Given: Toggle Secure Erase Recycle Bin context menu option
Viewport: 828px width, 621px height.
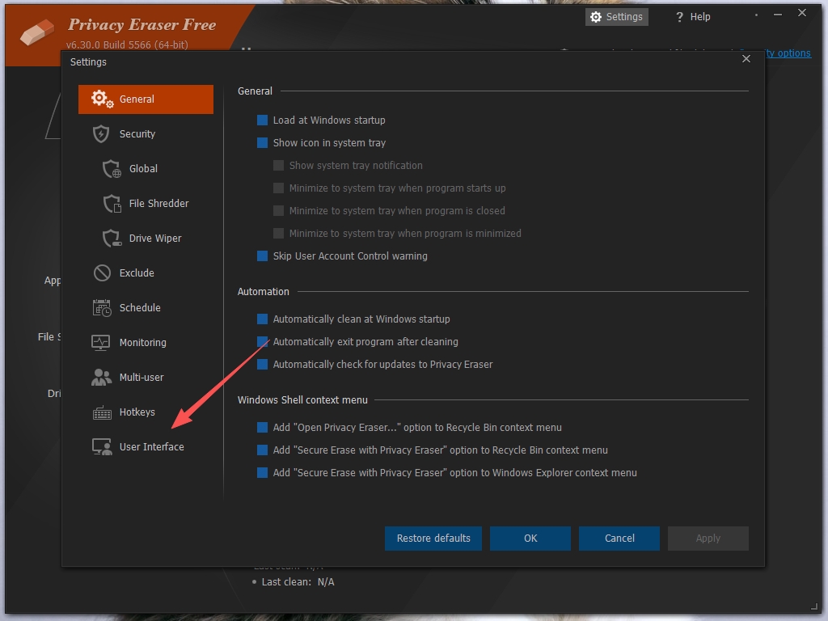Looking at the screenshot, I should pos(262,450).
